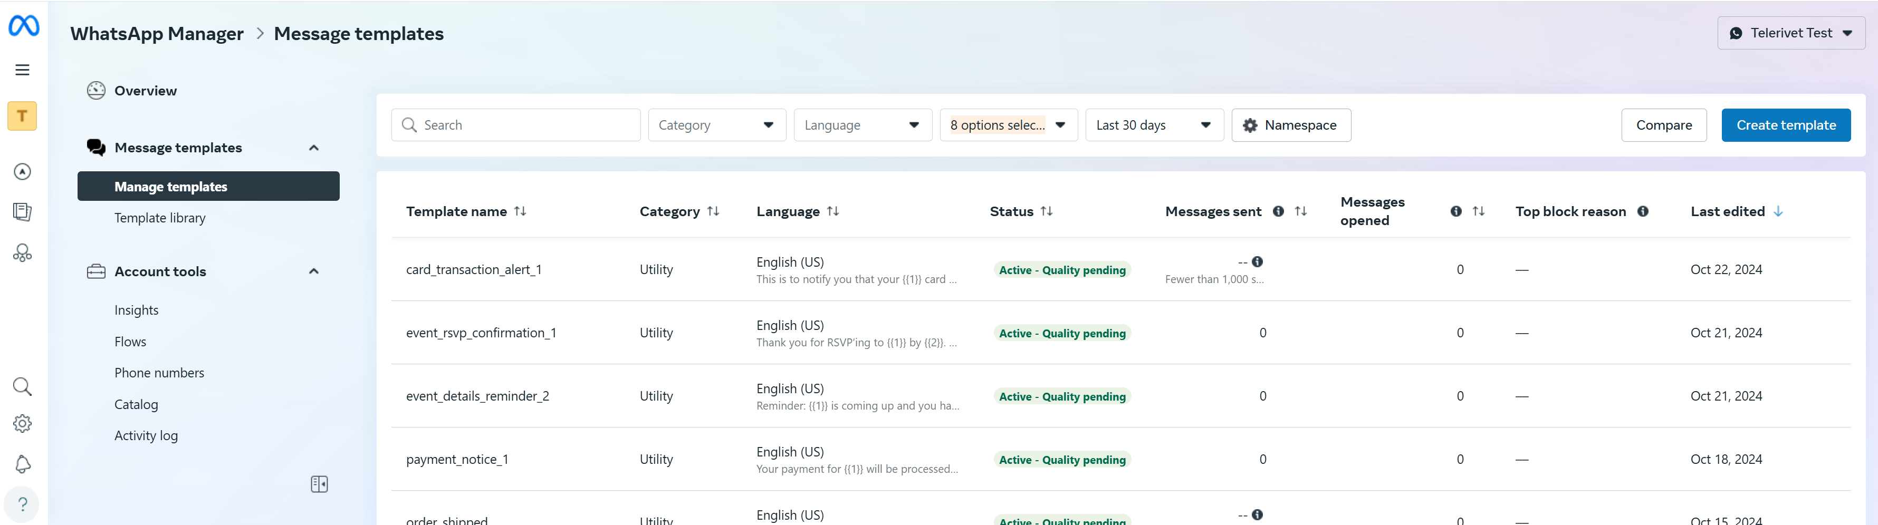
Task: Open the hamburger menu icon
Action: coord(23,70)
